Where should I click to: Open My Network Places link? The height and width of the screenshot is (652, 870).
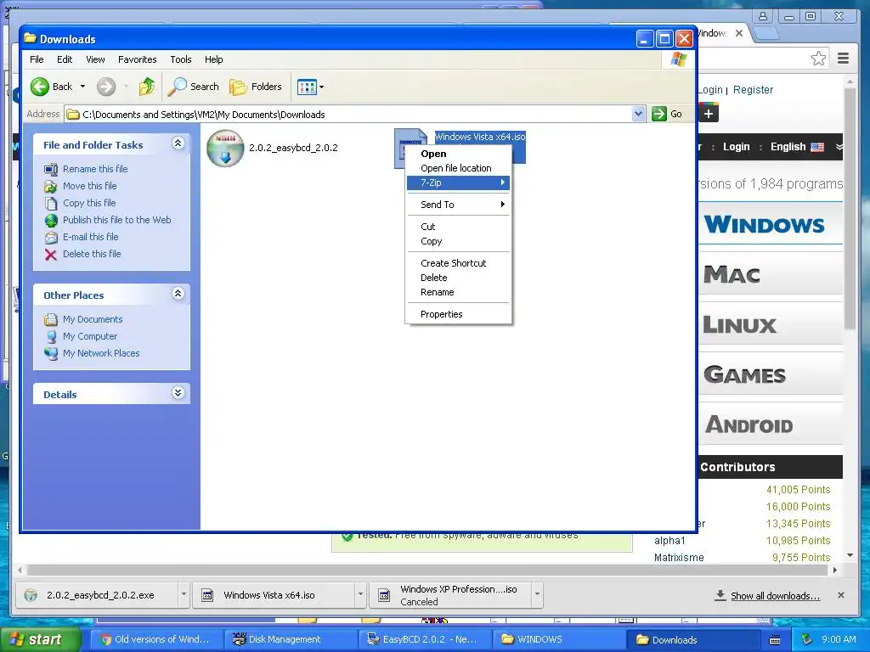tap(101, 353)
